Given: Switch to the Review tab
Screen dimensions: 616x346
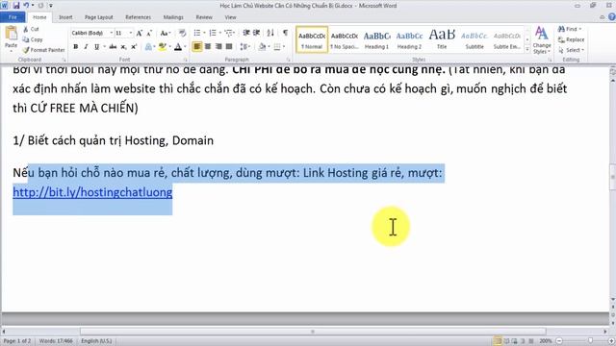Looking at the screenshot, I should coord(204,17).
